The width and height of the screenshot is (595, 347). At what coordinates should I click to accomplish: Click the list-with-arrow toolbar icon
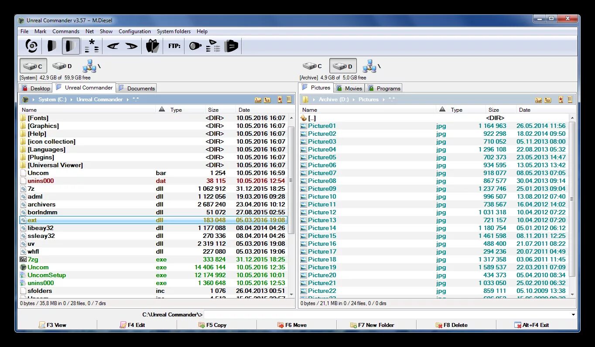point(213,45)
